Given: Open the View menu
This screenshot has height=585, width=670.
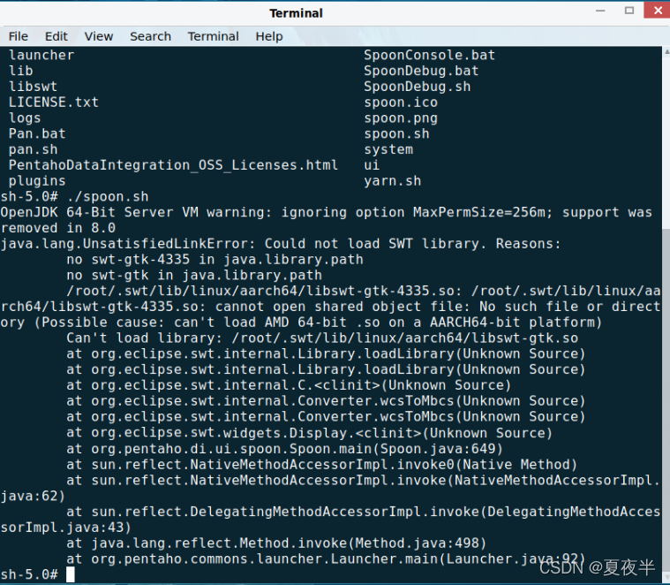Looking at the screenshot, I should tap(99, 36).
